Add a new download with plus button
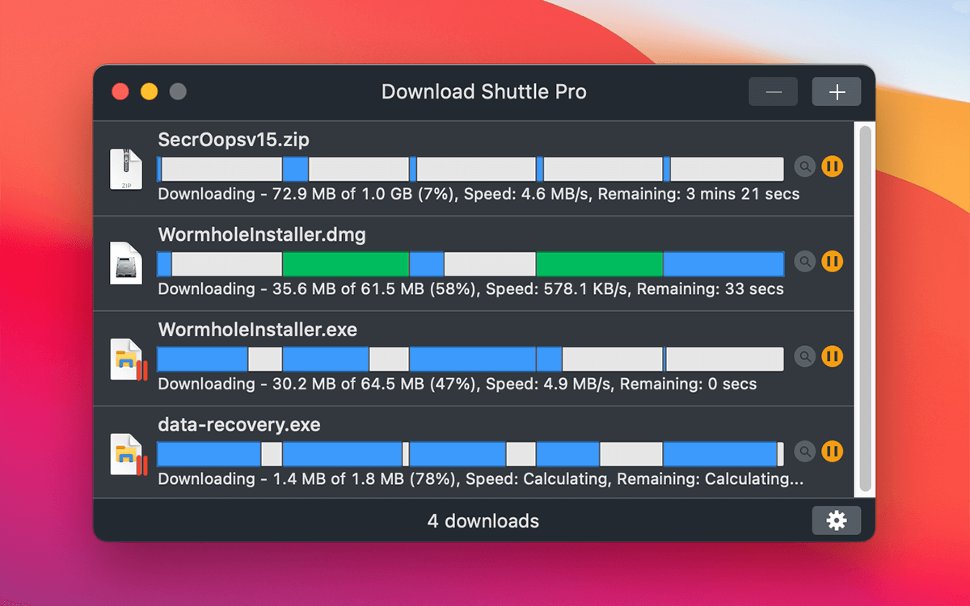Viewport: 970px width, 606px height. [x=837, y=92]
